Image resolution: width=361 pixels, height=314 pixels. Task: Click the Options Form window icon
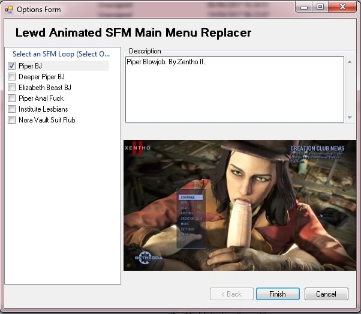click(x=9, y=10)
